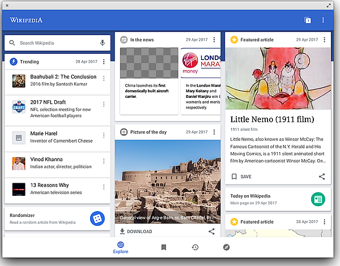Select the Explore tab
Viewport: 340px width, 266px height.
pyautogui.click(x=121, y=247)
